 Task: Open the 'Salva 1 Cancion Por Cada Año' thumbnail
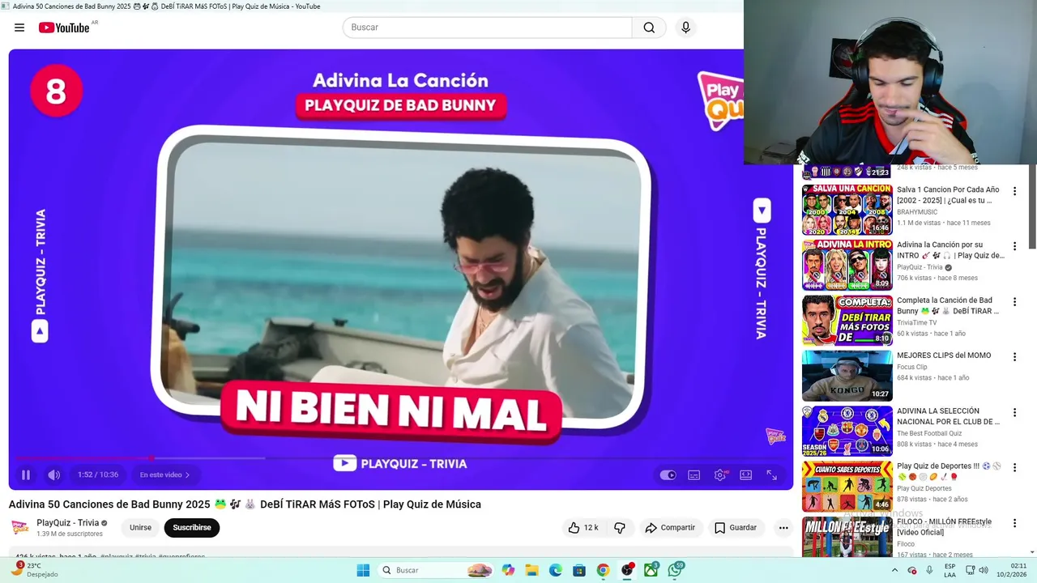(847, 209)
